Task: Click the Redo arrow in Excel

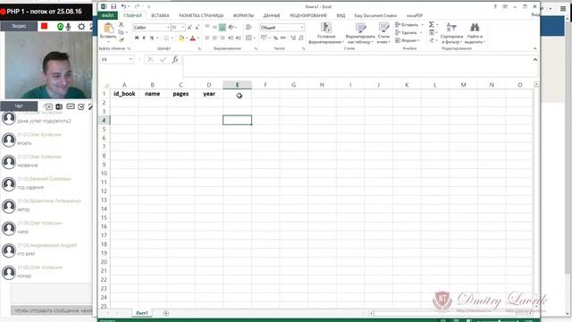Action: [137, 6]
